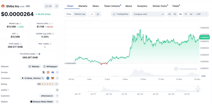The height and width of the screenshot is (104, 212).
Task: Click the Volume (24h) info icon
Action: click(x=50, y=24)
